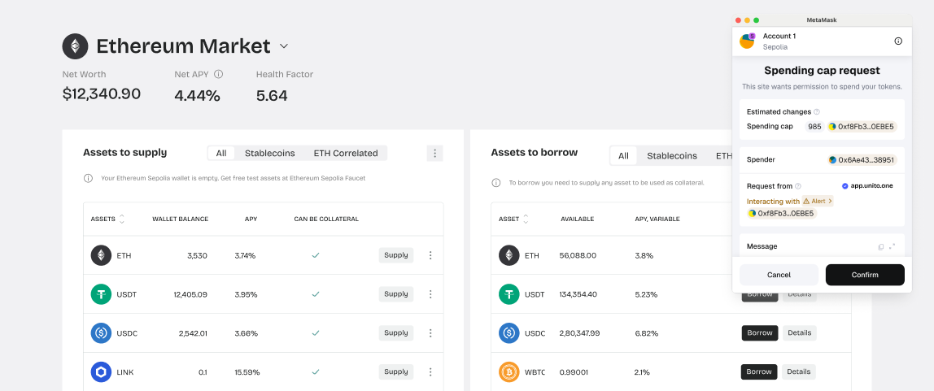
Task: Click the info icon next to Request from
Action: point(798,186)
